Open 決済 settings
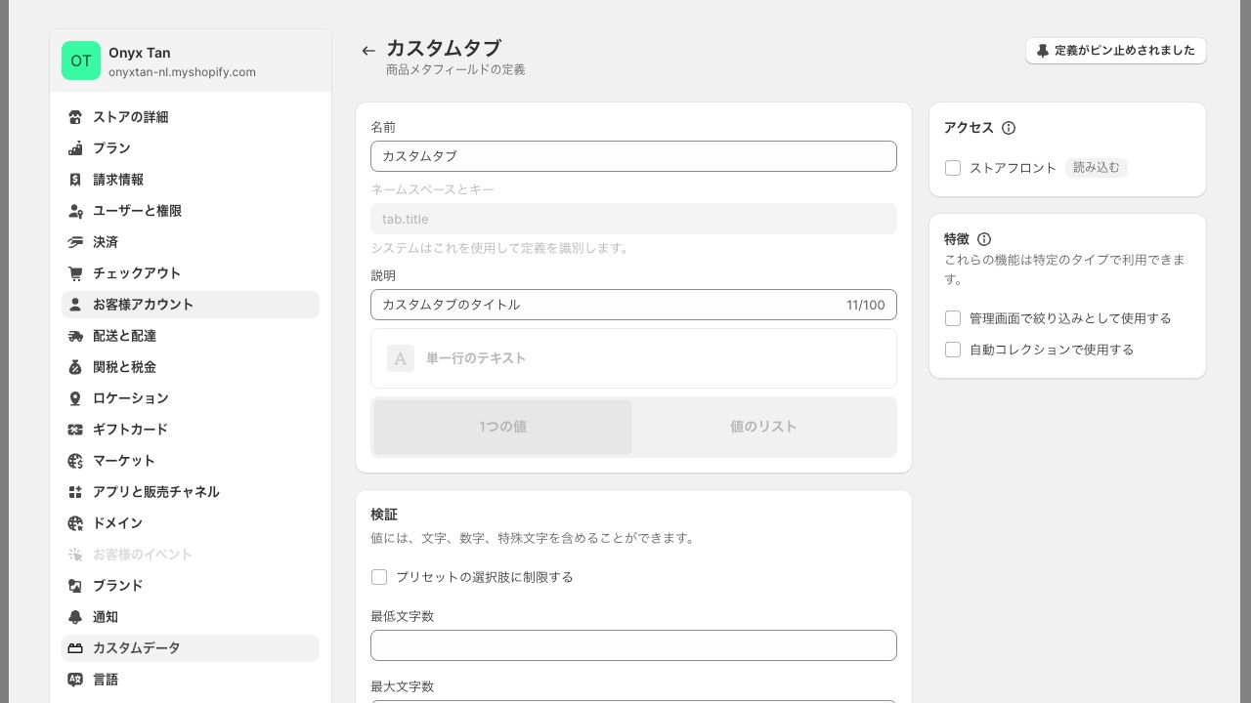This screenshot has width=1251, height=703. [191, 242]
